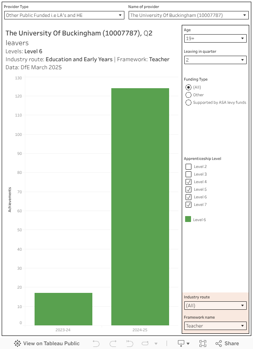Tick the Level 3 checkbox
This screenshot has width=253, height=349.
(x=188, y=174)
